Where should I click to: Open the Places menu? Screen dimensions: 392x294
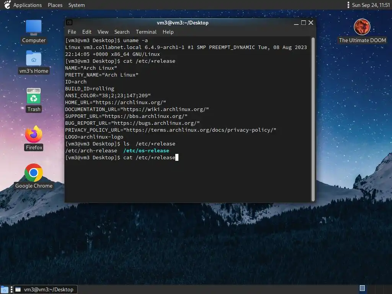pos(55,5)
